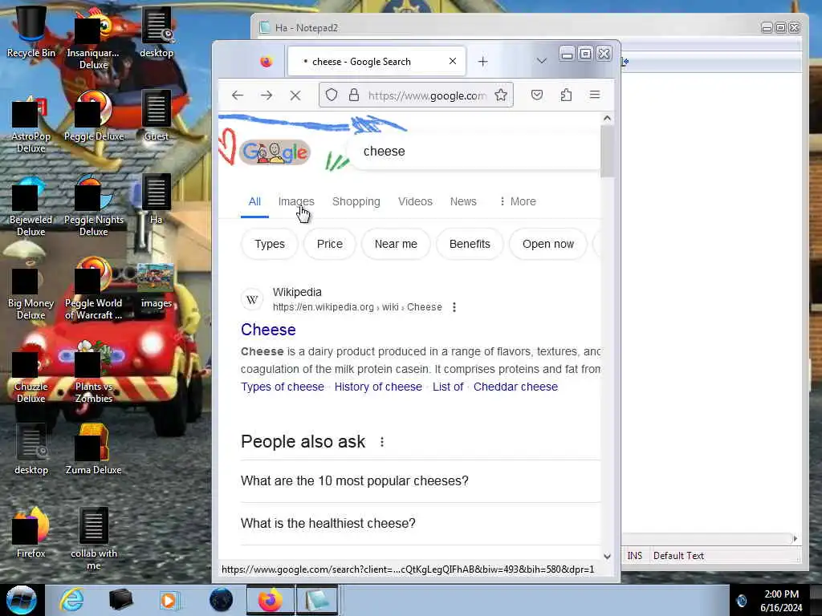Bookmark this page with star icon
Screen dimensions: 822x616
pyautogui.click(x=501, y=95)
